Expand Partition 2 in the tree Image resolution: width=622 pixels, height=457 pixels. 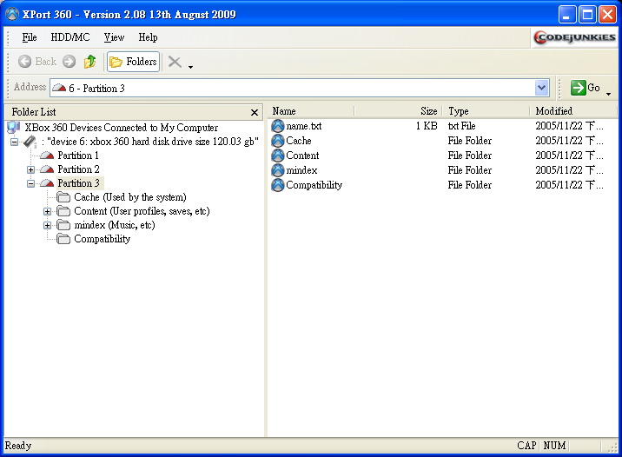[x=30, y=169]
